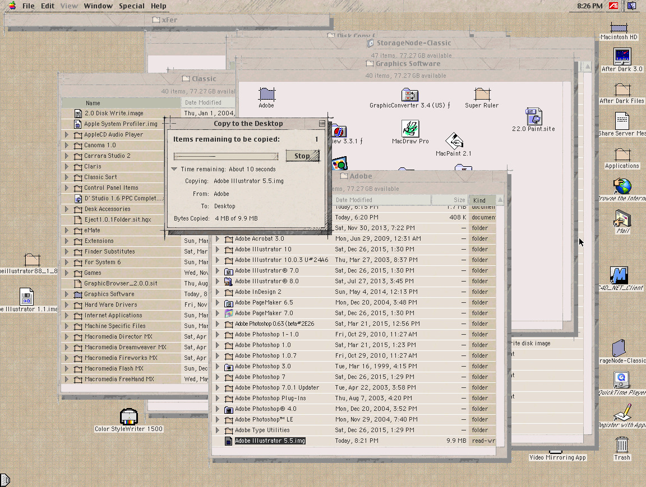This screenshot has width=646, height=487.
Task: Click the Trash icon
Action: (x=622, y=445)
